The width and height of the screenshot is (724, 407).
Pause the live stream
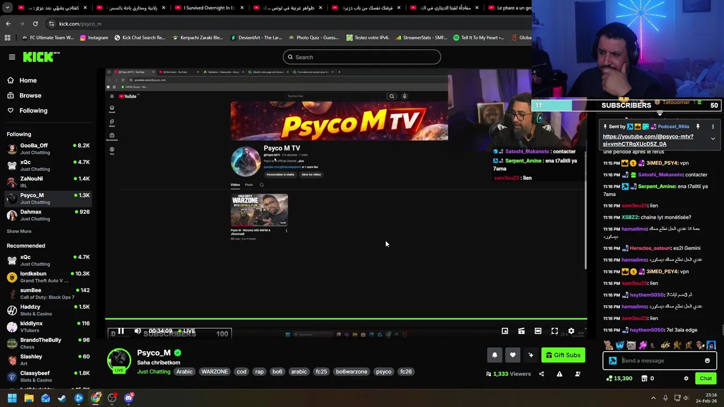pos(120,331)
